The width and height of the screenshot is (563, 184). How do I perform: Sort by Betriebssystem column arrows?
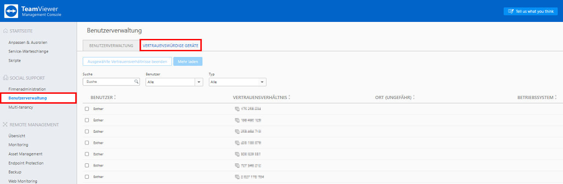(x=556, y=97)
